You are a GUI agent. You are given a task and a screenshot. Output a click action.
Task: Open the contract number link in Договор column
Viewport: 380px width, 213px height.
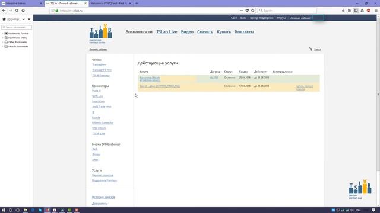point(214,78)
